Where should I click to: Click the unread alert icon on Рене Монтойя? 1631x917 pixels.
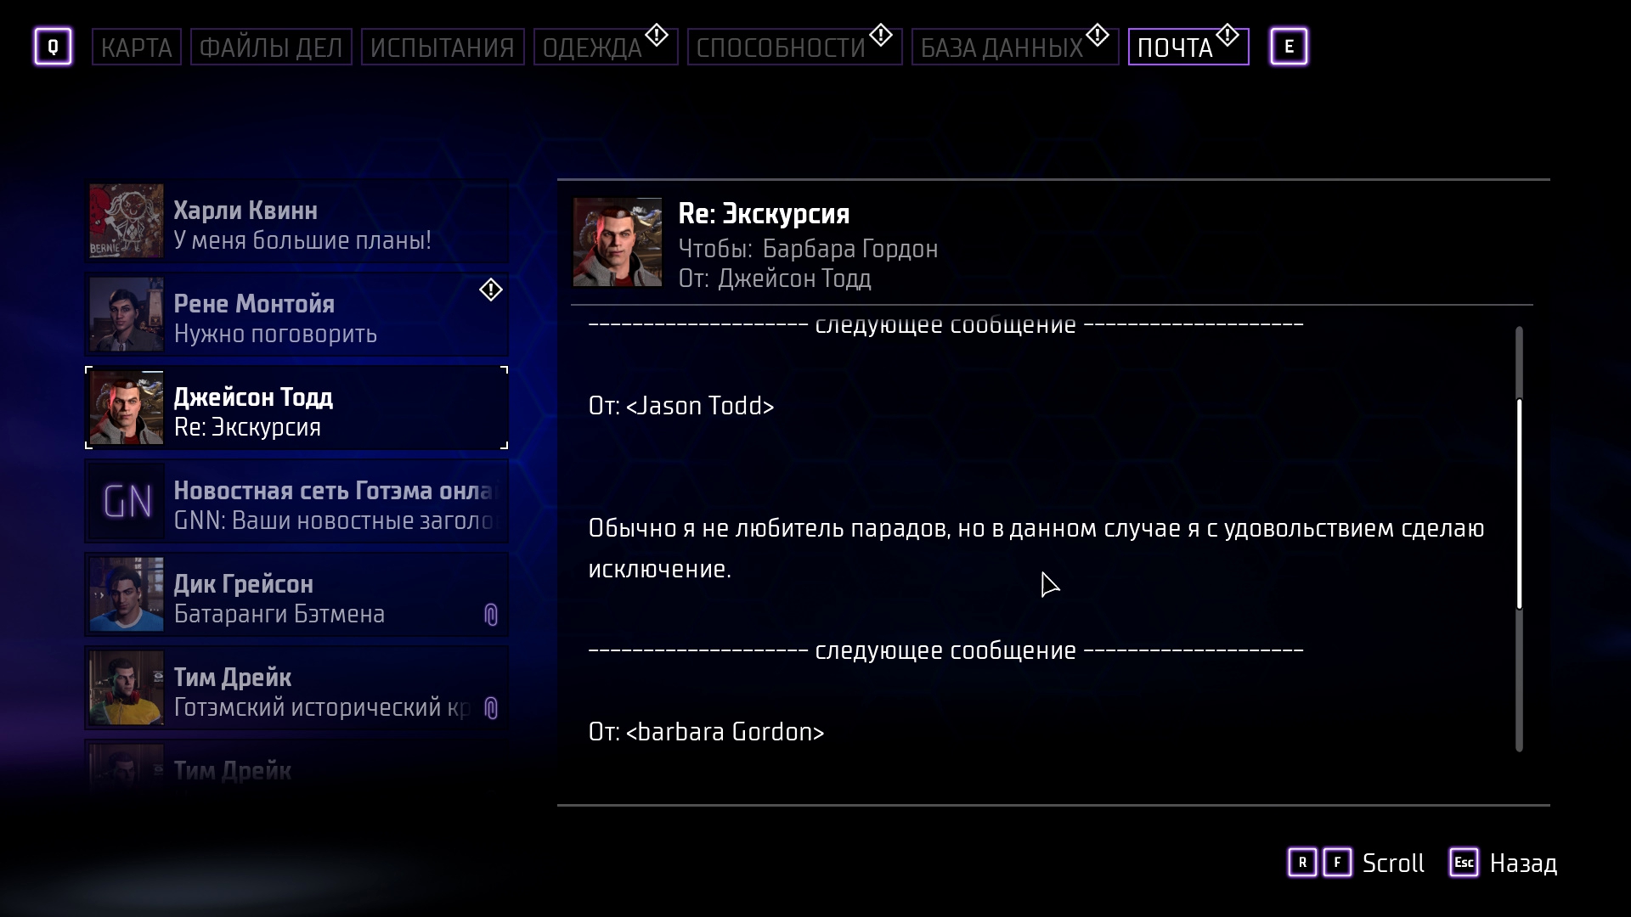pos(491,290)
